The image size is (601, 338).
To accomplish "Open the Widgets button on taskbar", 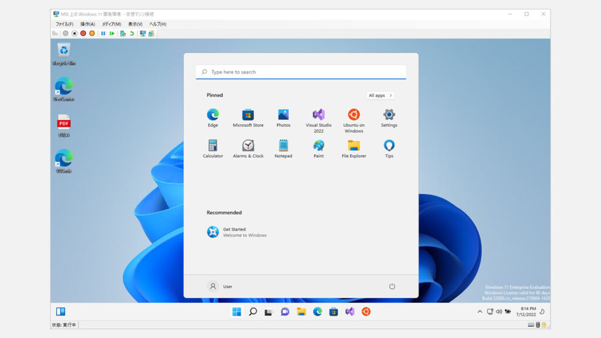I will click(x=60, y=312).
